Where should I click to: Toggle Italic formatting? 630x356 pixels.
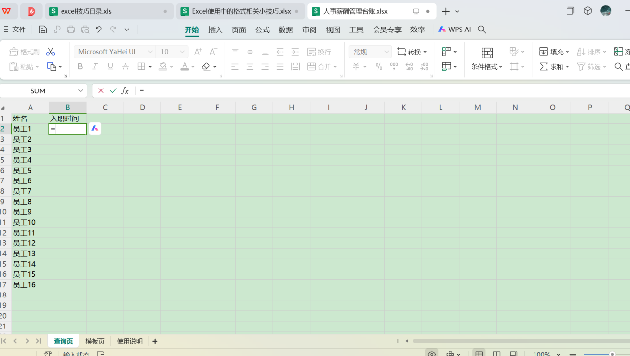tap(95, 66)
